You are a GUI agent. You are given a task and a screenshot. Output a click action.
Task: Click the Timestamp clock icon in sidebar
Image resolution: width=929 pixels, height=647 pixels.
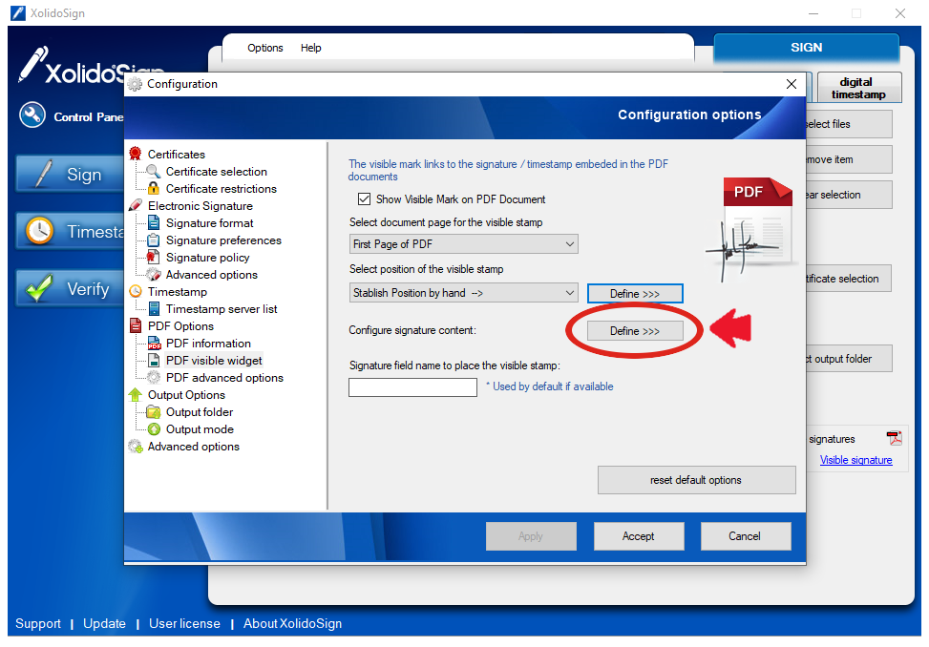coord(40,231)
